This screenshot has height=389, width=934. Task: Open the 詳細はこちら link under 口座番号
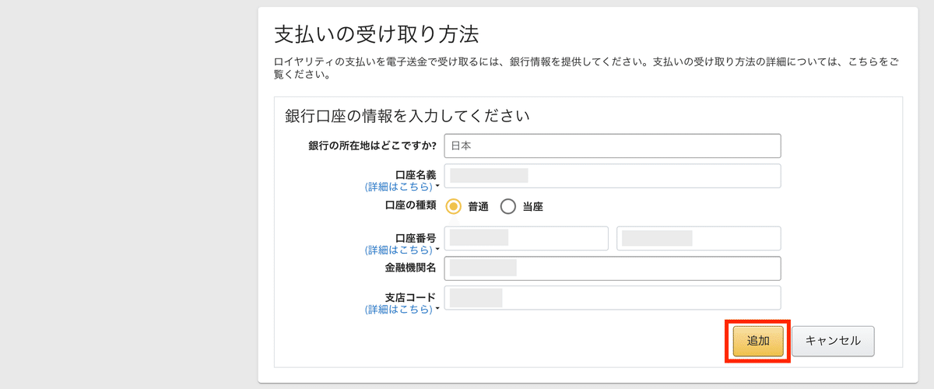coord(399,250)
